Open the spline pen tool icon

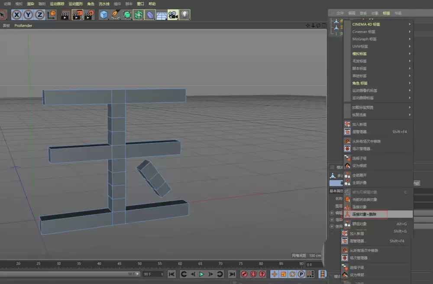tap(116, 14)
